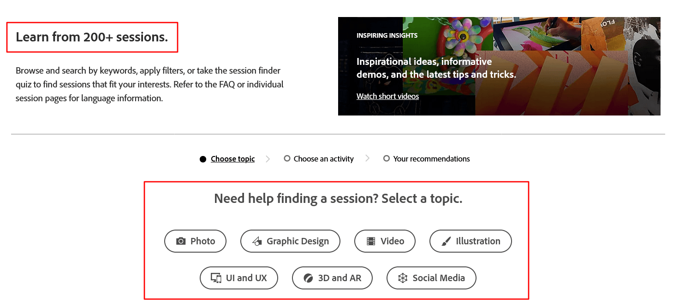Go to the Choose an activity step label
The width and height of the screenshot is (679, 306).
tap(323, 159)
